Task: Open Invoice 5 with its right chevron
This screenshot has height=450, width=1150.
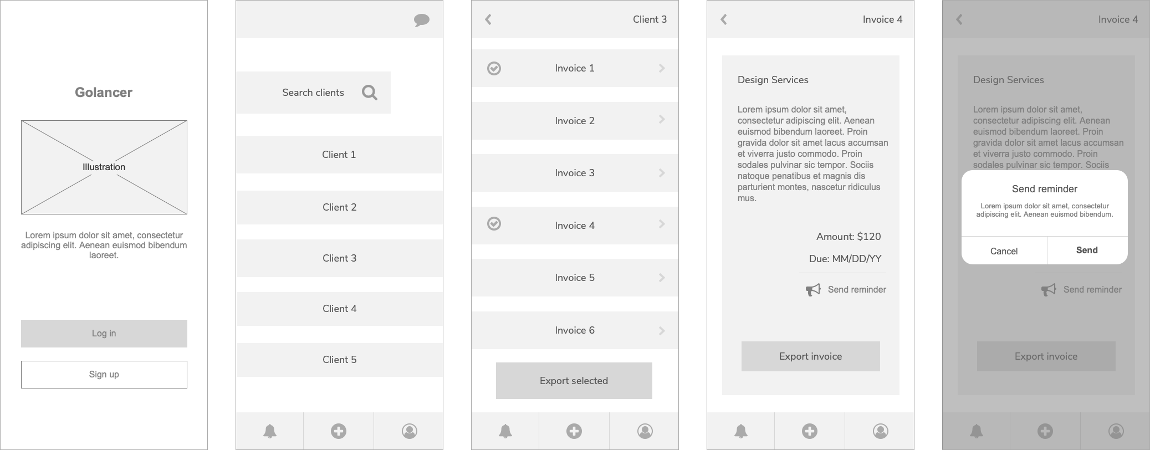Action: tap(662, 278)
